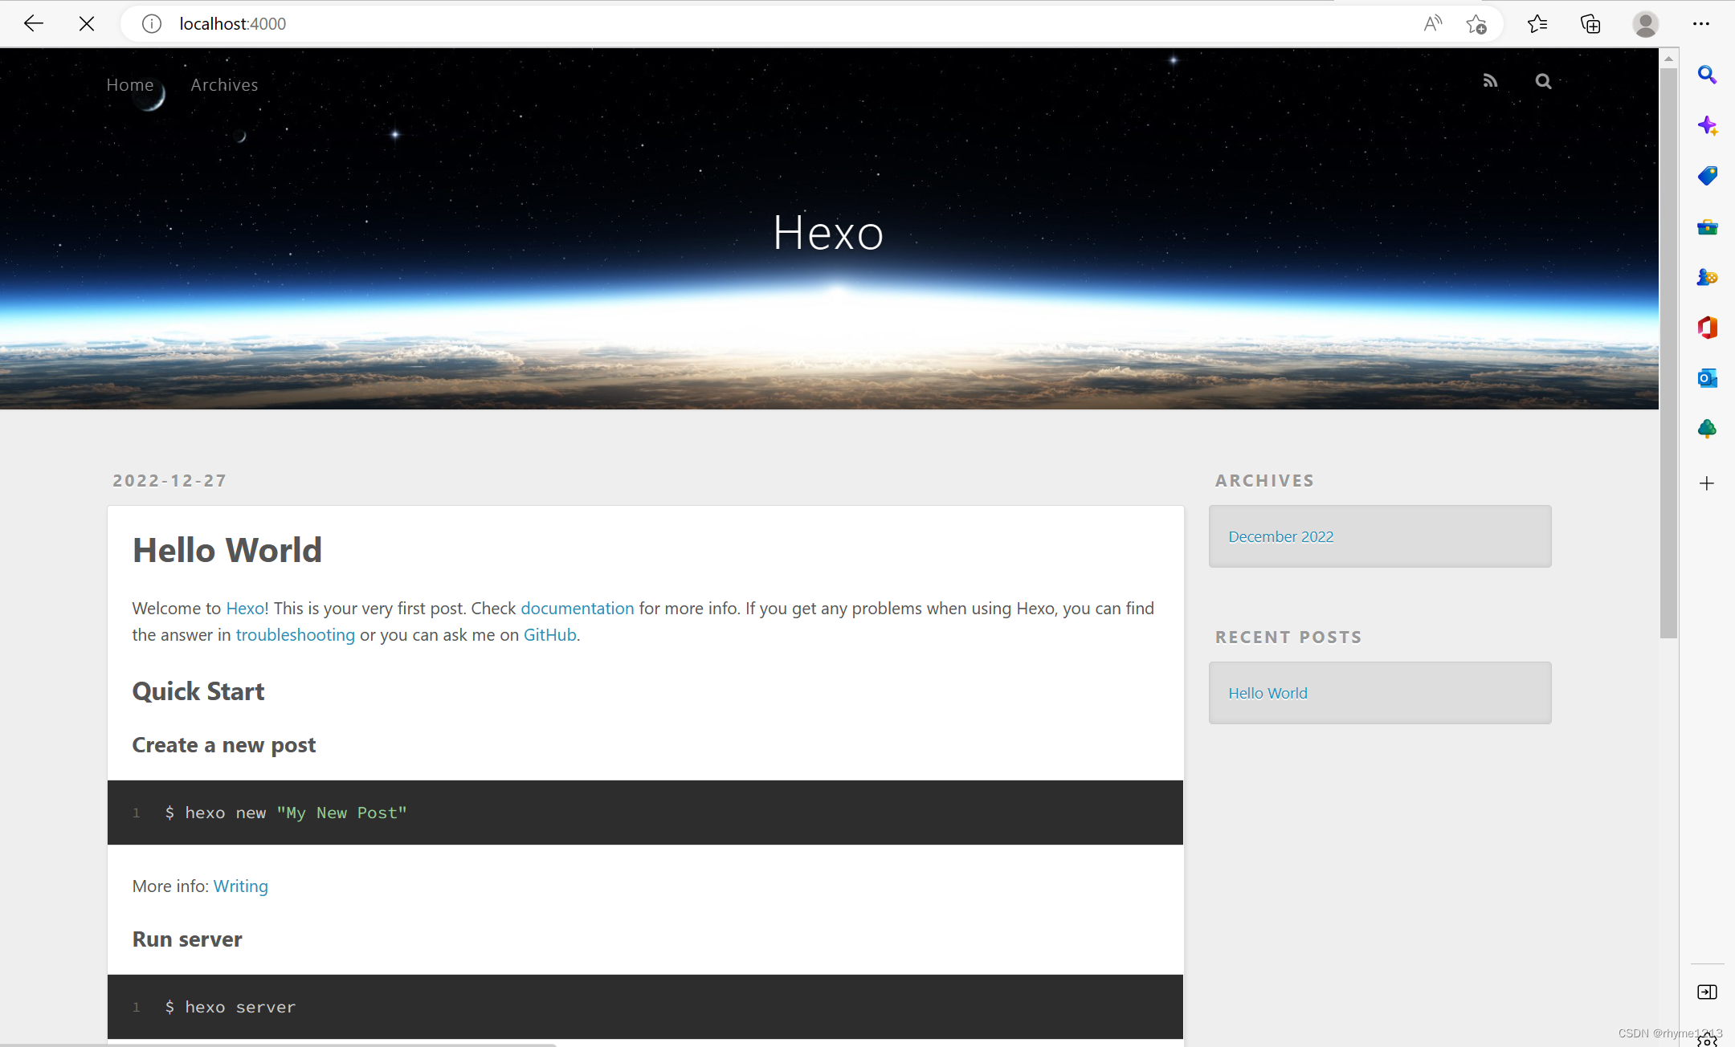The width and height of the screenshot is (1735, 1047).
Task: Open December 2022 archive link
Action: 1280,536
